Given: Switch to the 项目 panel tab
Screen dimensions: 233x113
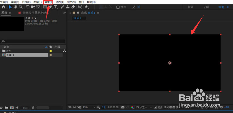Looking at the screenshot, I should (4, 13).
